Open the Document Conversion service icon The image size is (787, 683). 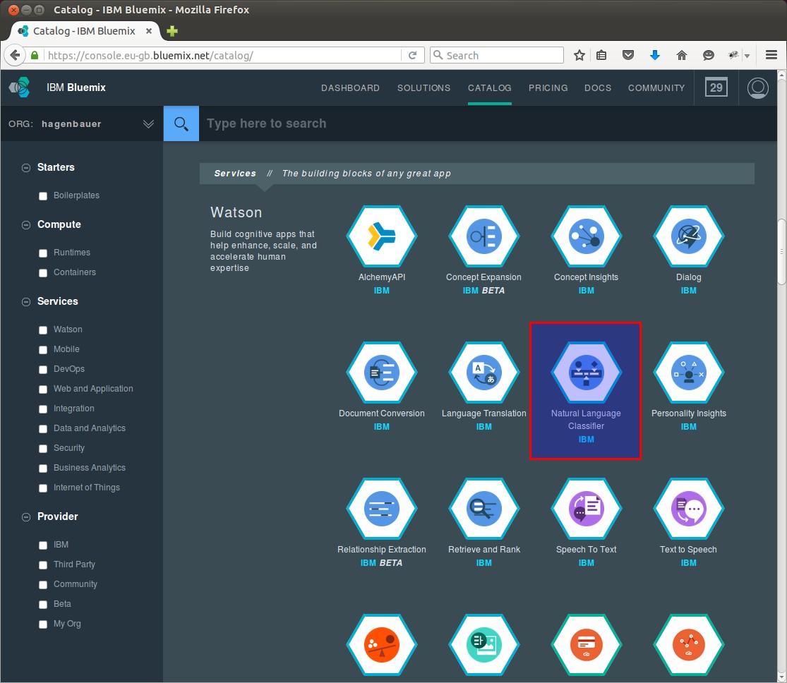click(x=381, y=373)
